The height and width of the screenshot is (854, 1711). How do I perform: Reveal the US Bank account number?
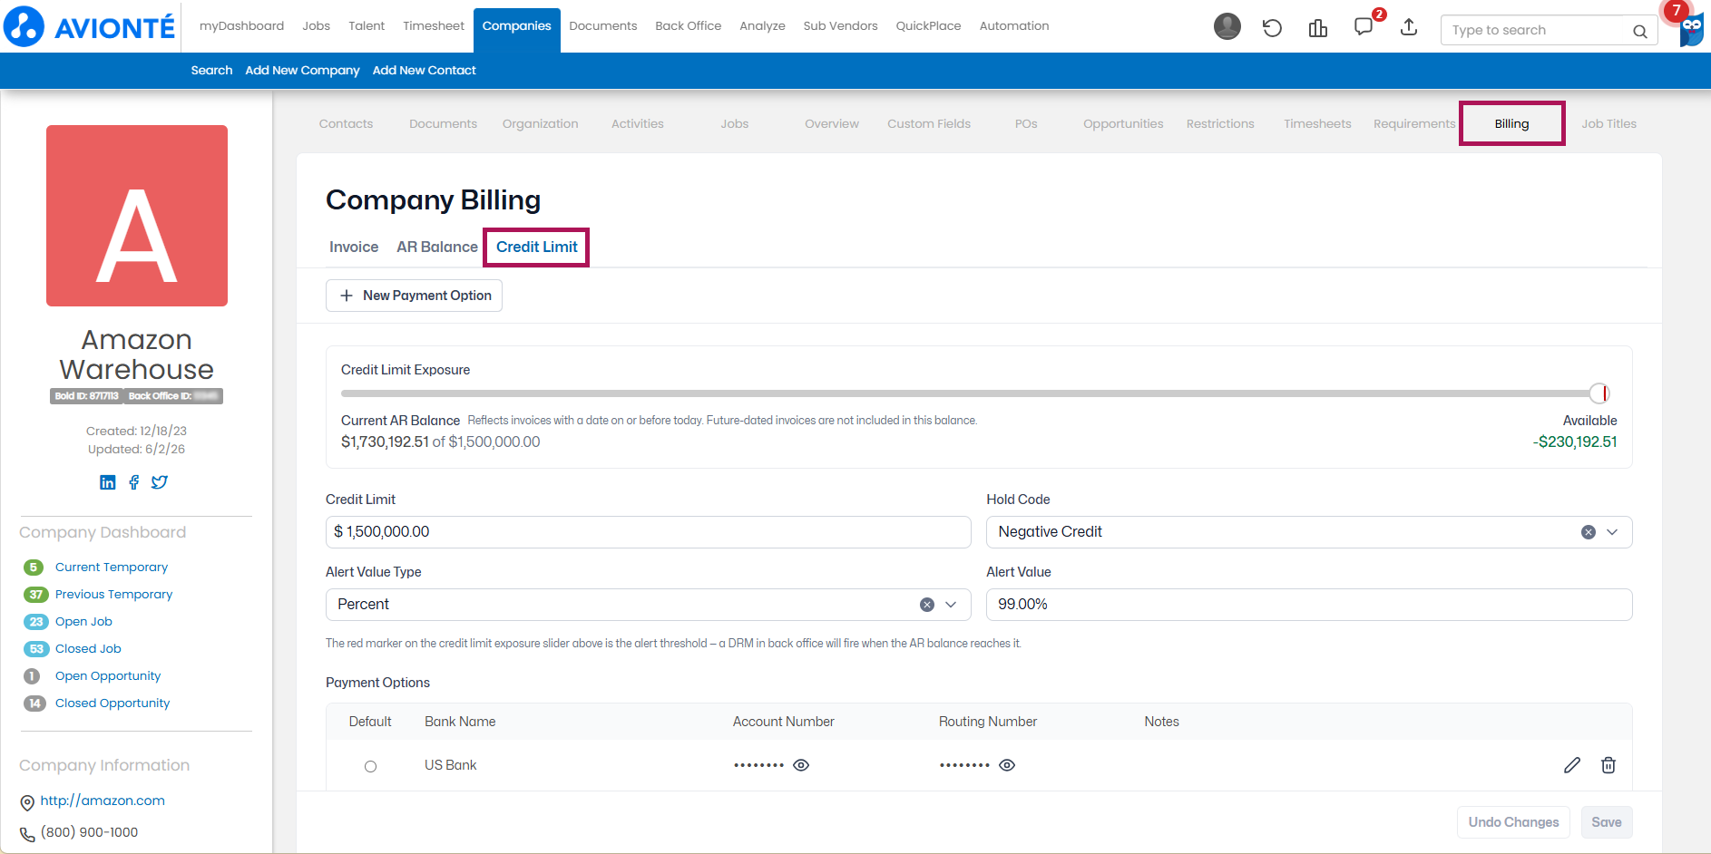click(801, 765)
